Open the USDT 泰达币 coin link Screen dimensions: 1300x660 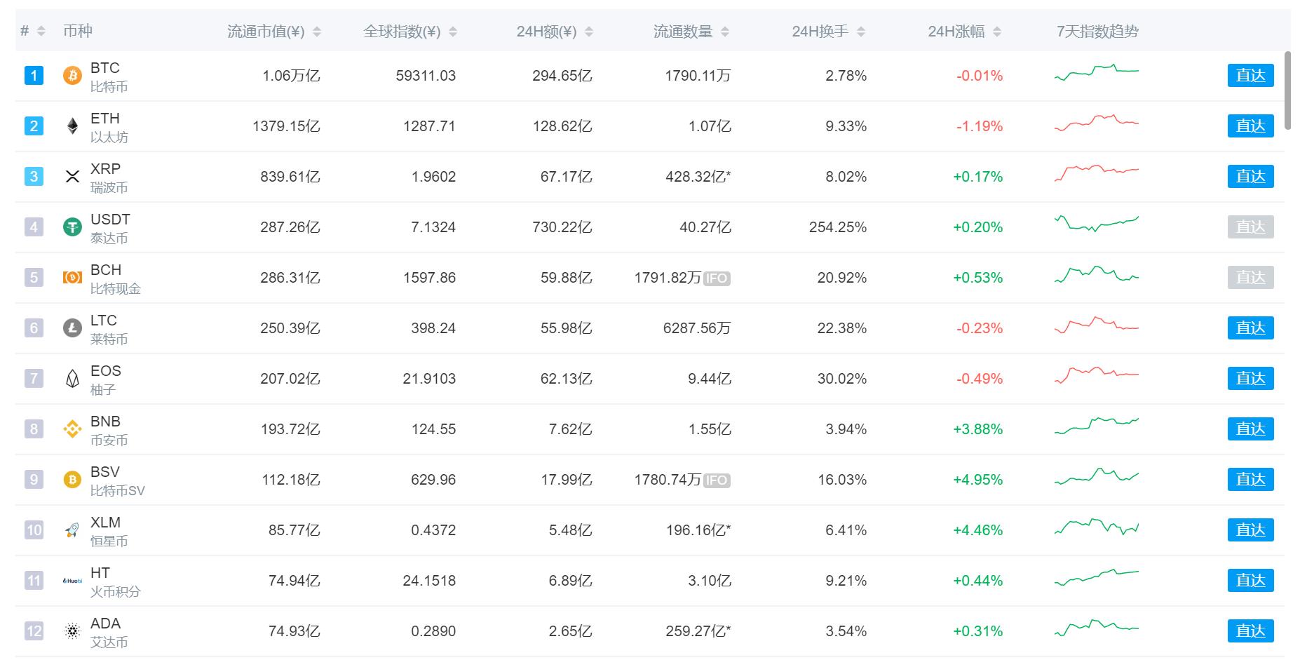click(110, 228)
